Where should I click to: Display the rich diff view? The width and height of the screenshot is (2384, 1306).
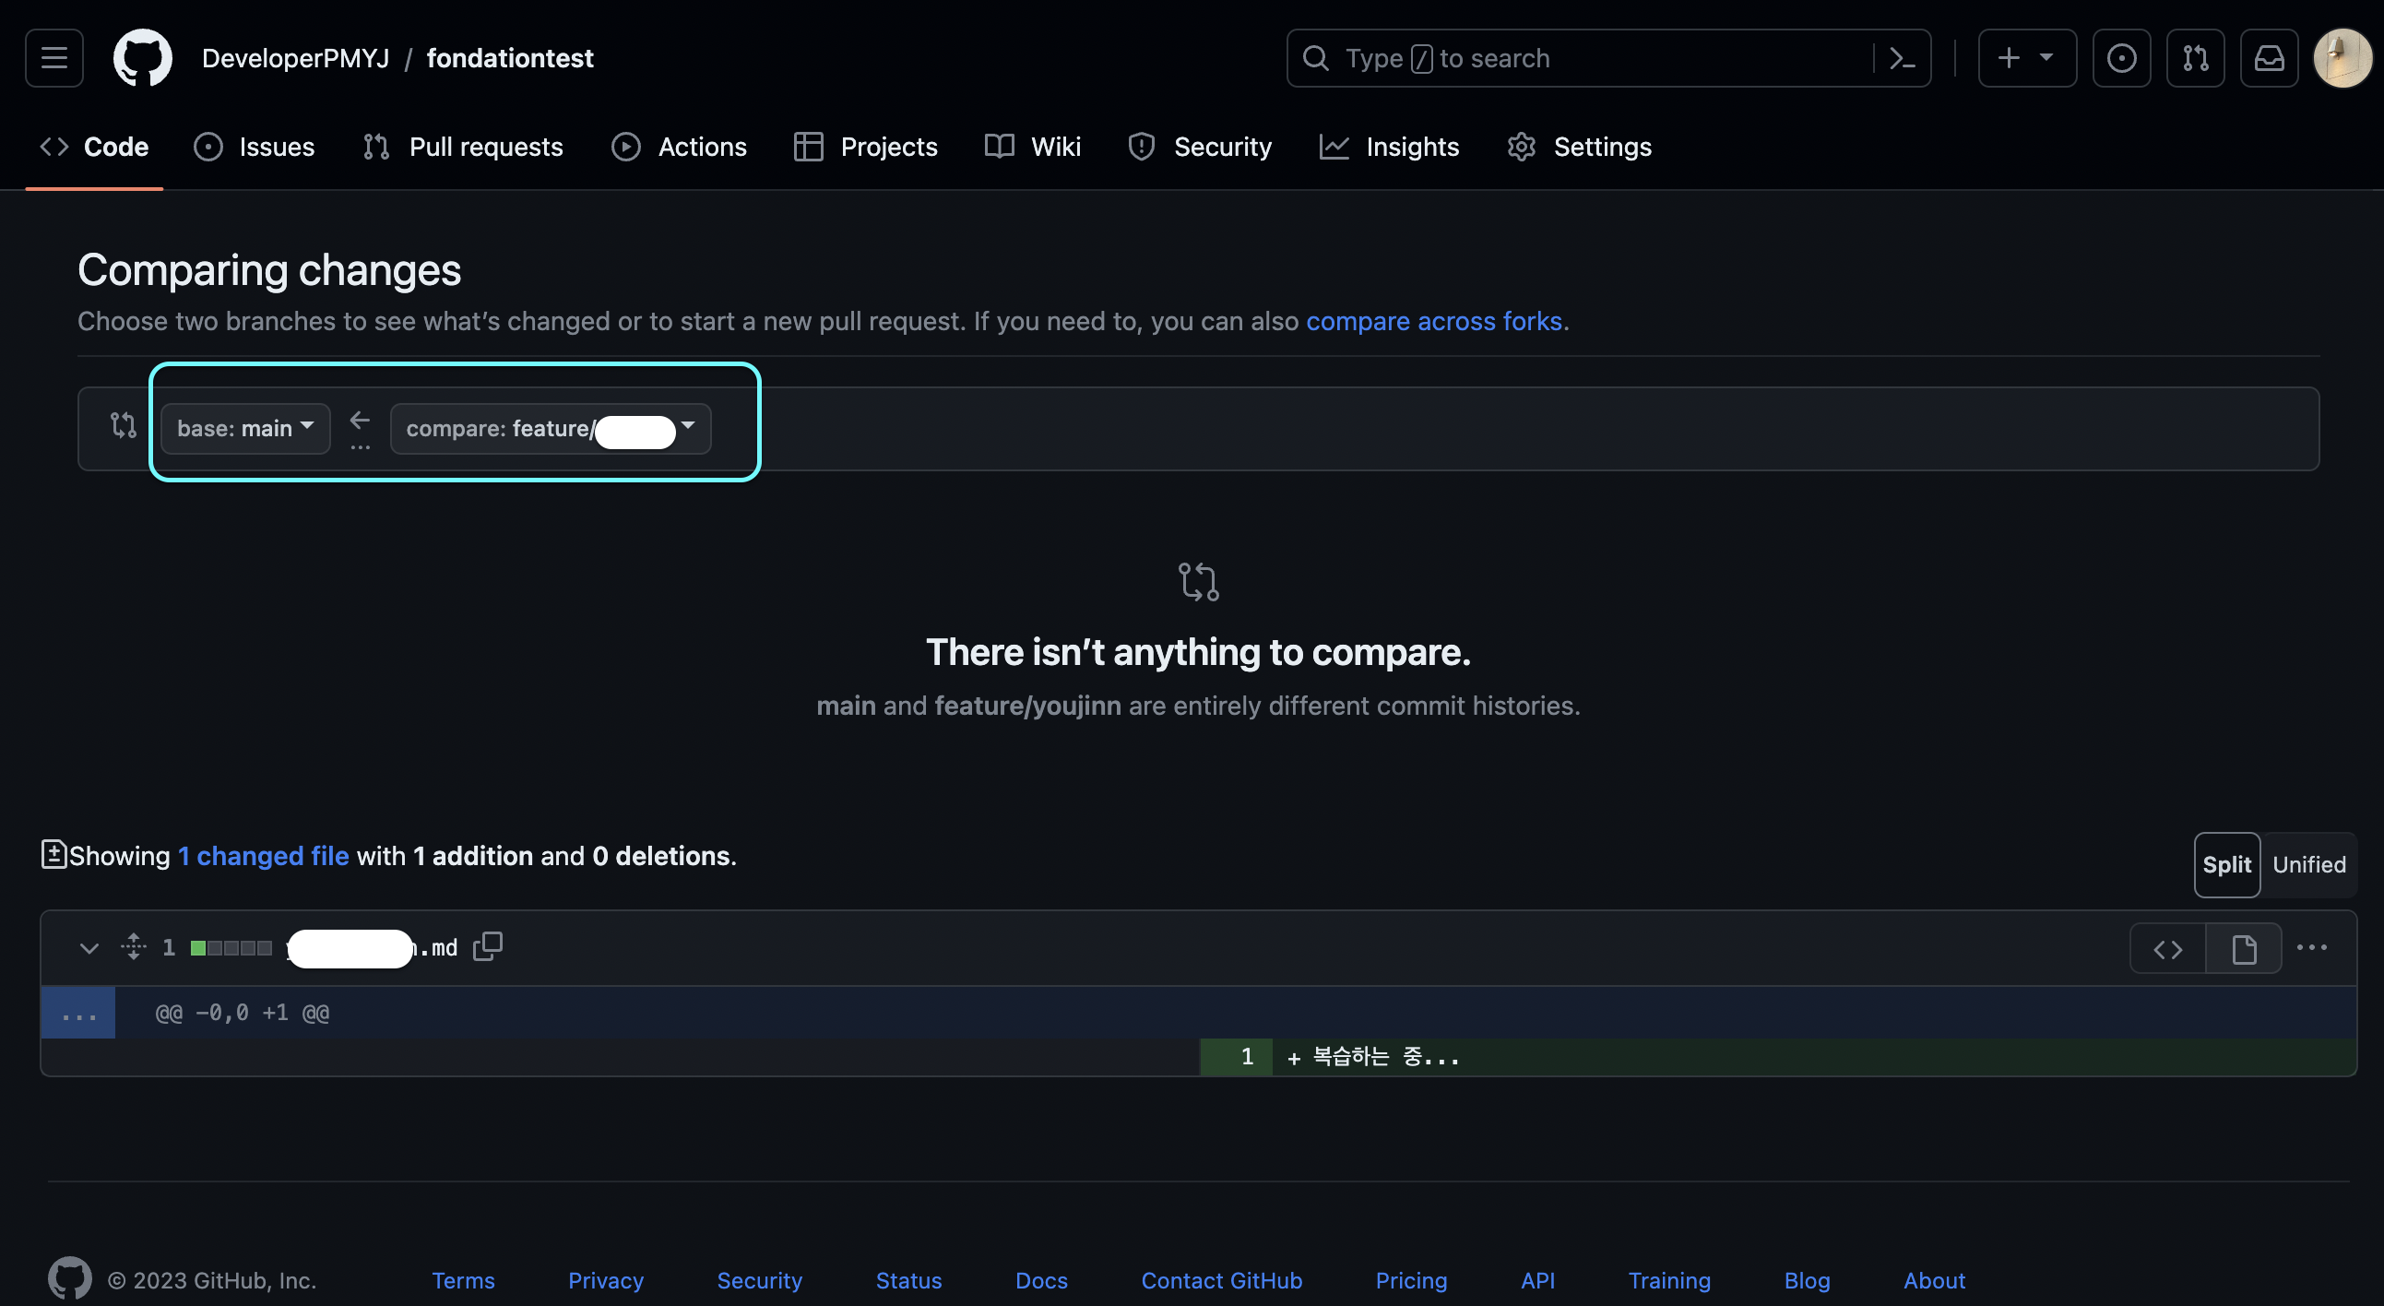coord(2243,949)
